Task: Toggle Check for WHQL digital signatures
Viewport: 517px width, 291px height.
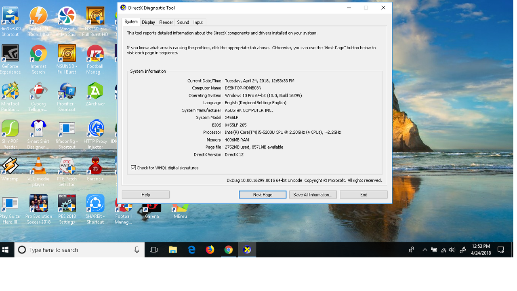Action: click(x=133, y=168)
